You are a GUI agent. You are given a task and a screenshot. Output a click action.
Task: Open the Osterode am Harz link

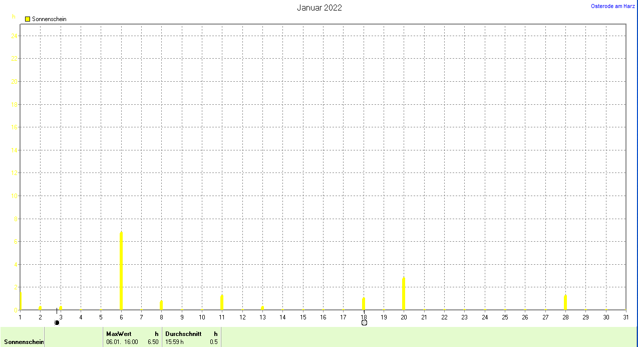click(x=613, y=6)
